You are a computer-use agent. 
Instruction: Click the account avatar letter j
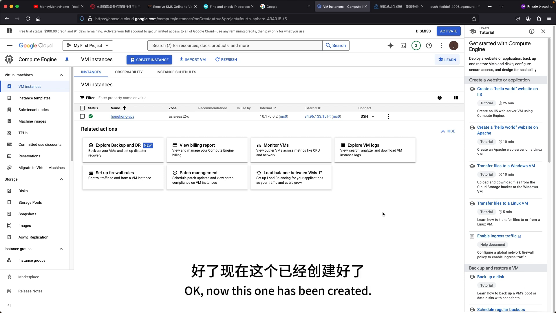click(x=454, y=46)
